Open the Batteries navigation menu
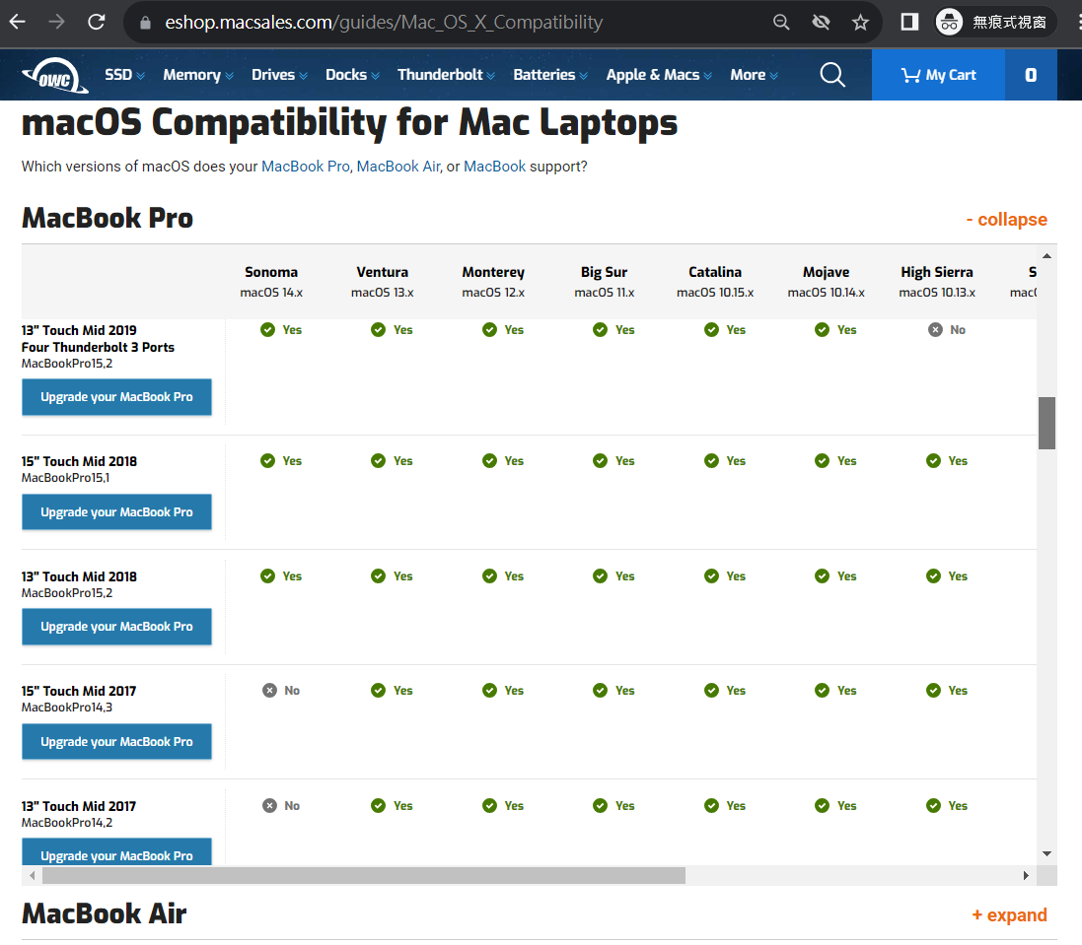This screenshot has height=945, width=1082. pyautogui.click(x=549, y=75)
